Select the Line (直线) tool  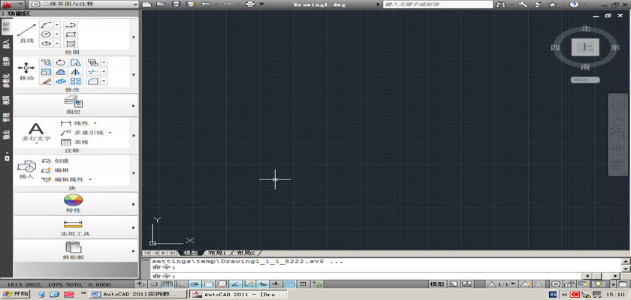pyautogui.click(x=26, y=33)
